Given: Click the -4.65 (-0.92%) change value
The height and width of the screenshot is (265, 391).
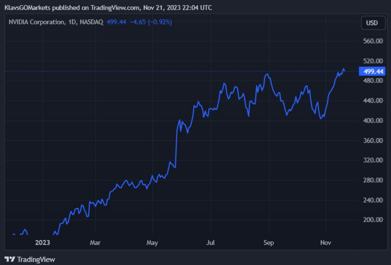Looking at the screenshot, I should [x=151, y=22].
